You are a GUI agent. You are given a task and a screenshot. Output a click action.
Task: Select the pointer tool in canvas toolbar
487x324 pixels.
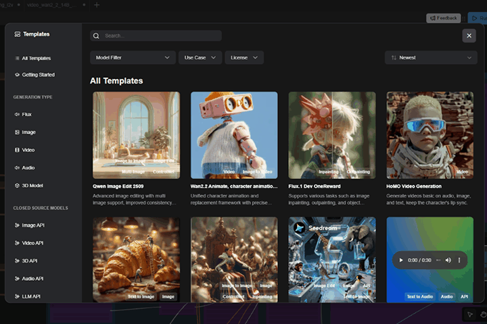click(470, 315)
